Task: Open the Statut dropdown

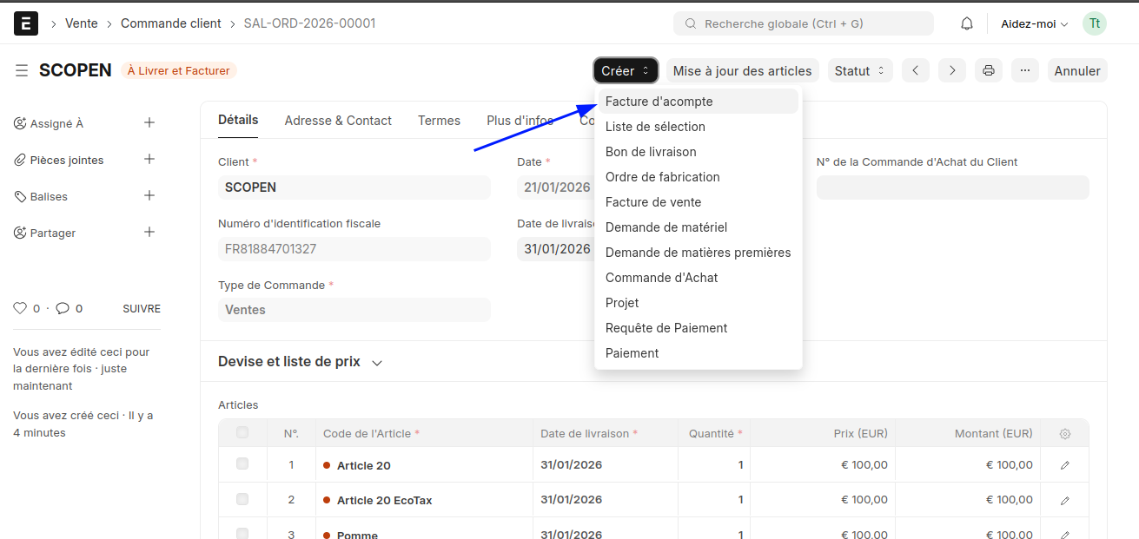Action: pyautogui.click(x=860, y=70)
